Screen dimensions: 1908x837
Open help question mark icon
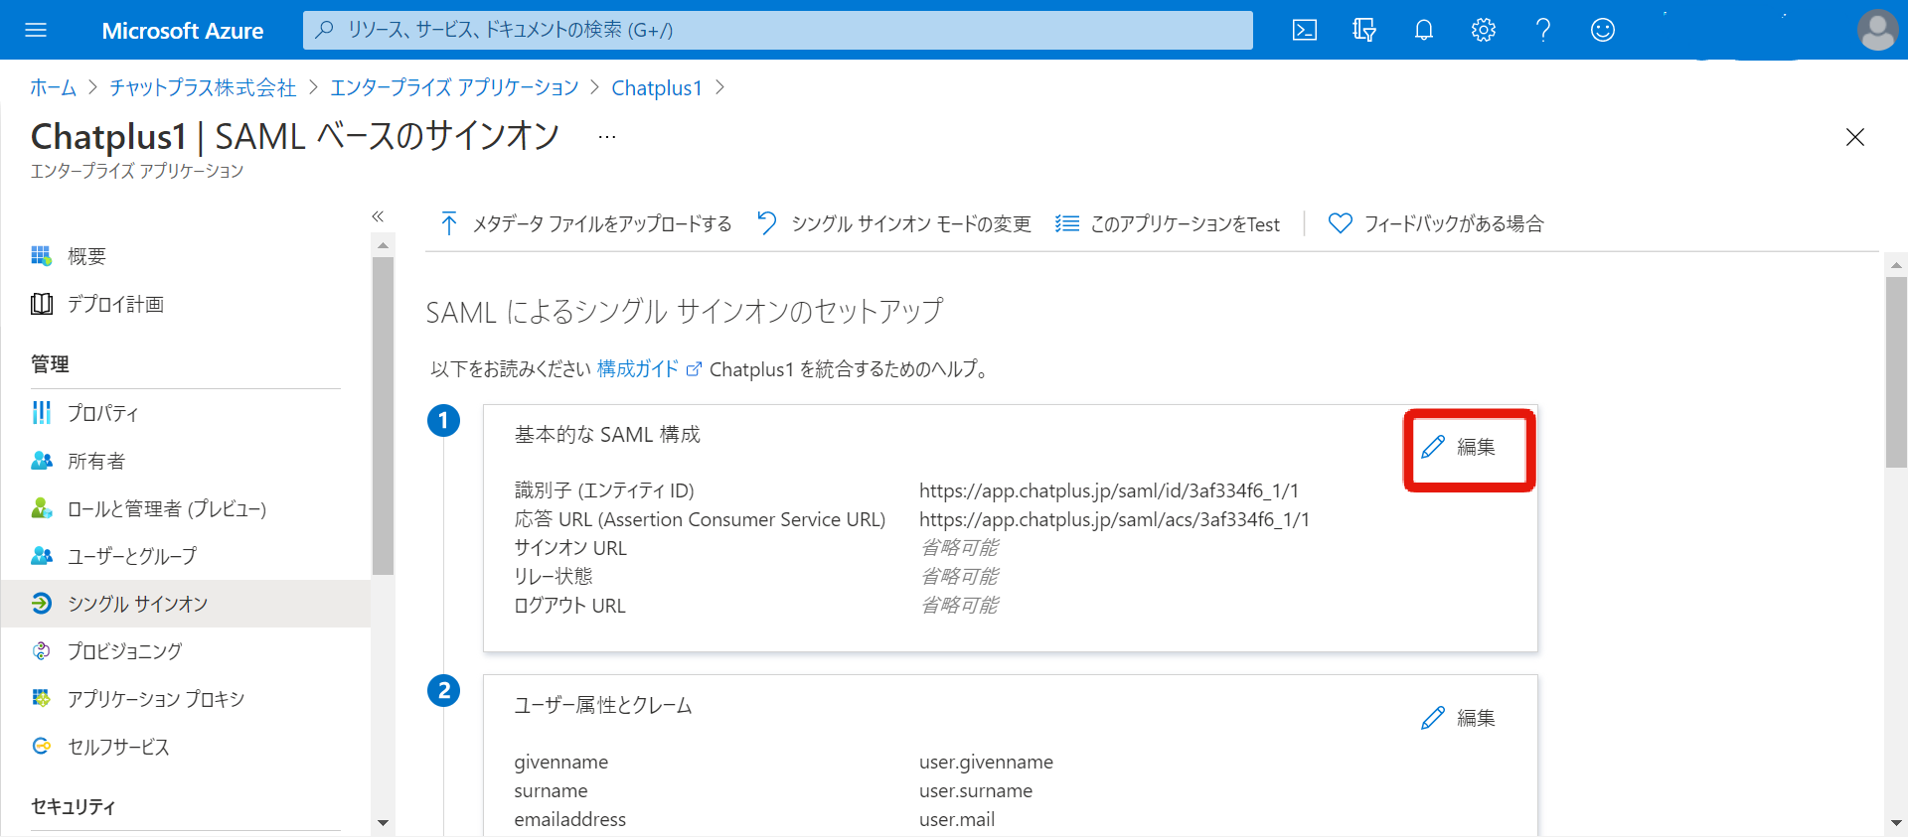[1543, 30]
